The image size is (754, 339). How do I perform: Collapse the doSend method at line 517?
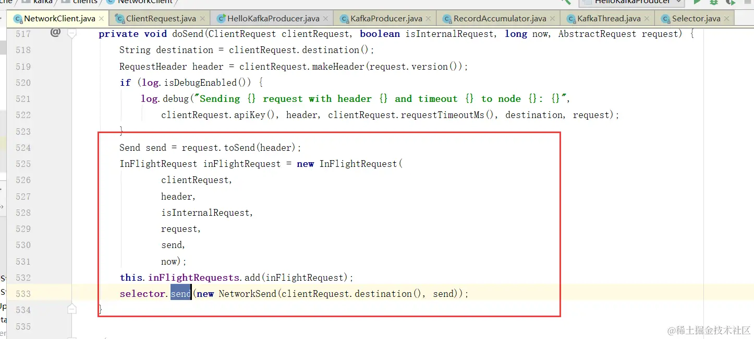[x=72, y=33]
